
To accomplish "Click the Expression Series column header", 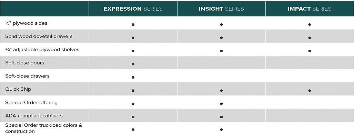I will point(133,9).
